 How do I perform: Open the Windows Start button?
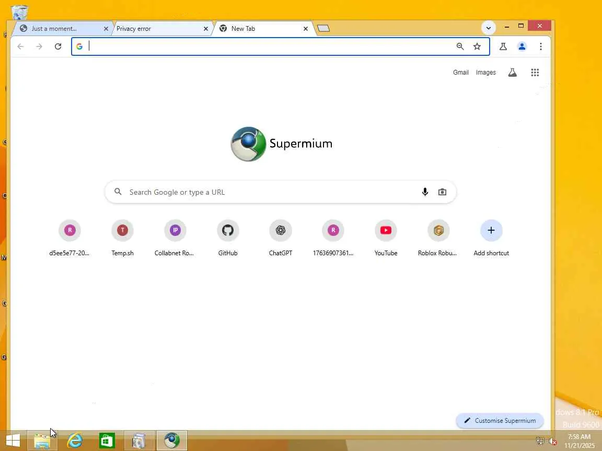(13, 440)
